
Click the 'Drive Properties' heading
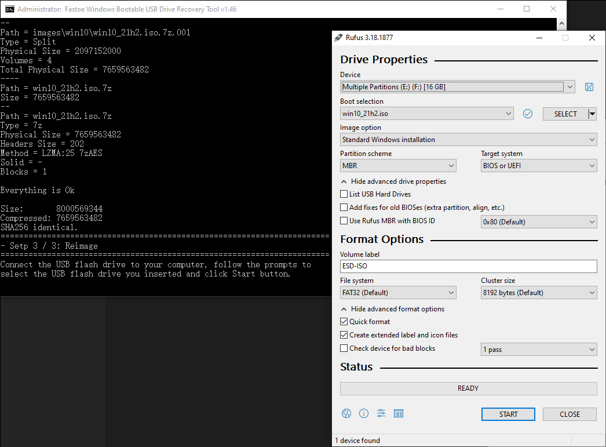pos(384,60)
